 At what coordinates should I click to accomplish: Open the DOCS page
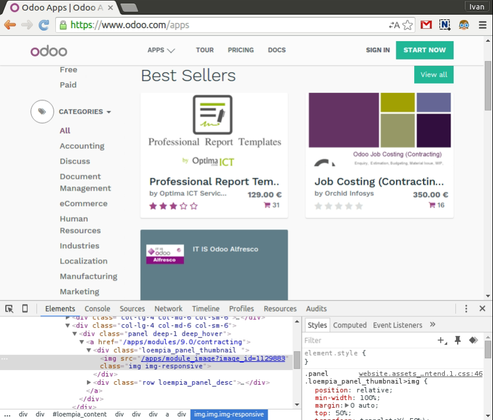277,50
